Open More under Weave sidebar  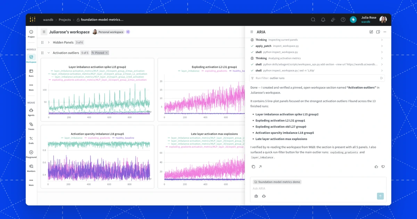pos(31,182)
